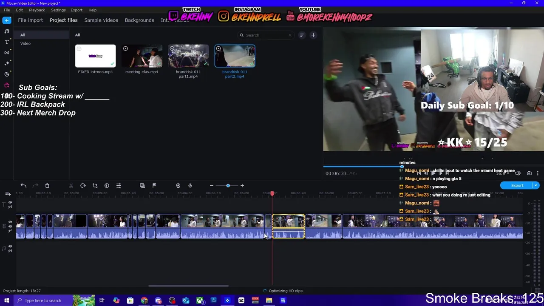The width and height of the screenshot is (544, 306).
Task: Zoom in the timeline with plus button
Action: [x=242, y=186]
